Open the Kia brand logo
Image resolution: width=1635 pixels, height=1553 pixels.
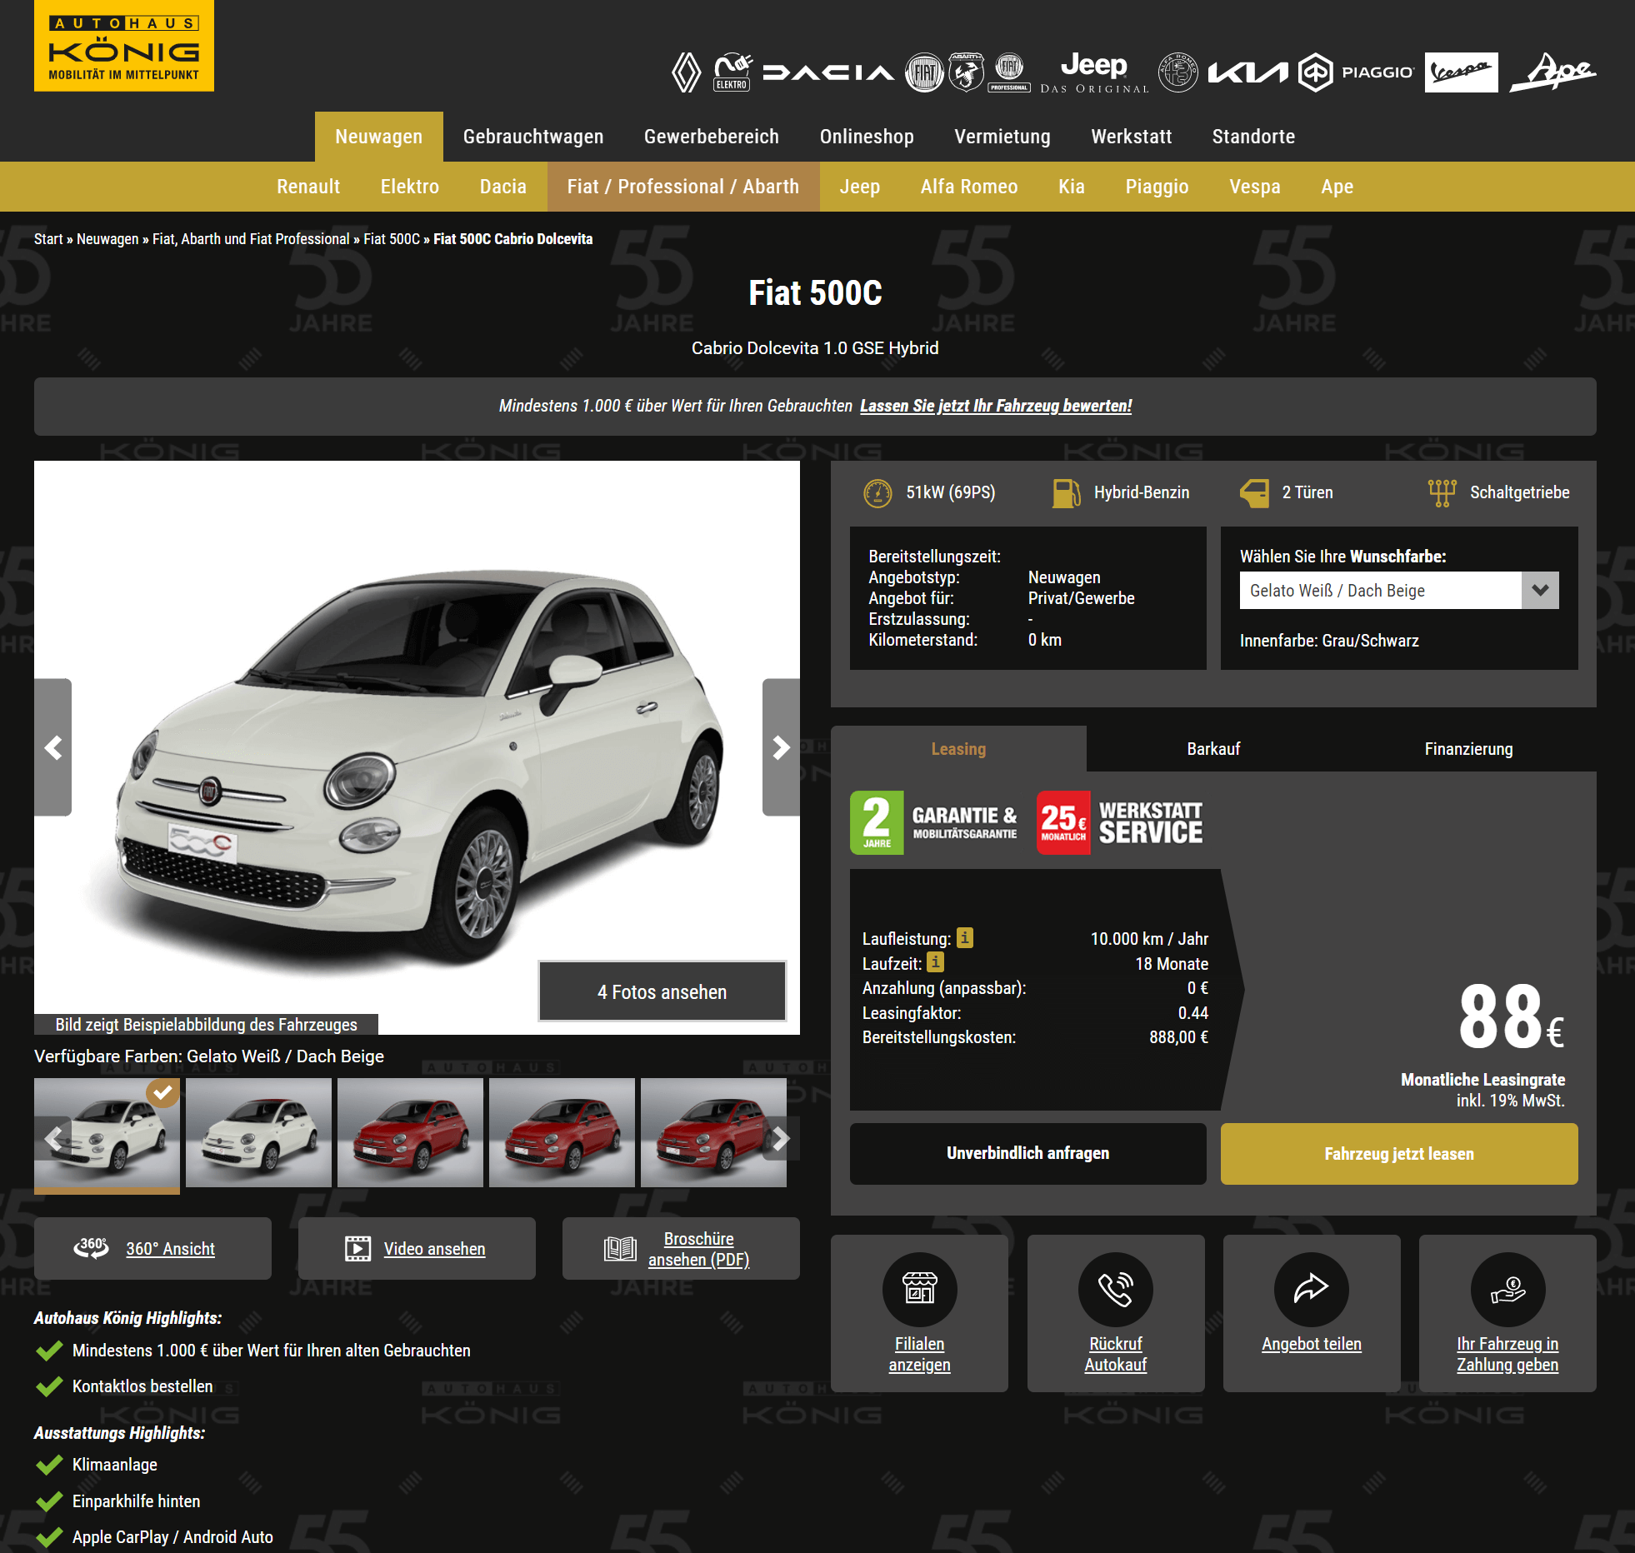click(1247, 72)
